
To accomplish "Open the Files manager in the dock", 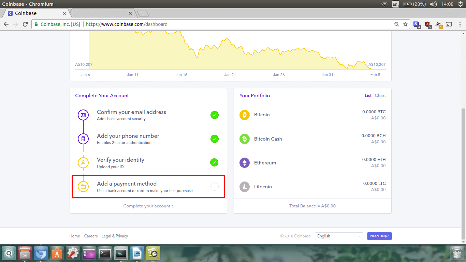I will (25, 253).
